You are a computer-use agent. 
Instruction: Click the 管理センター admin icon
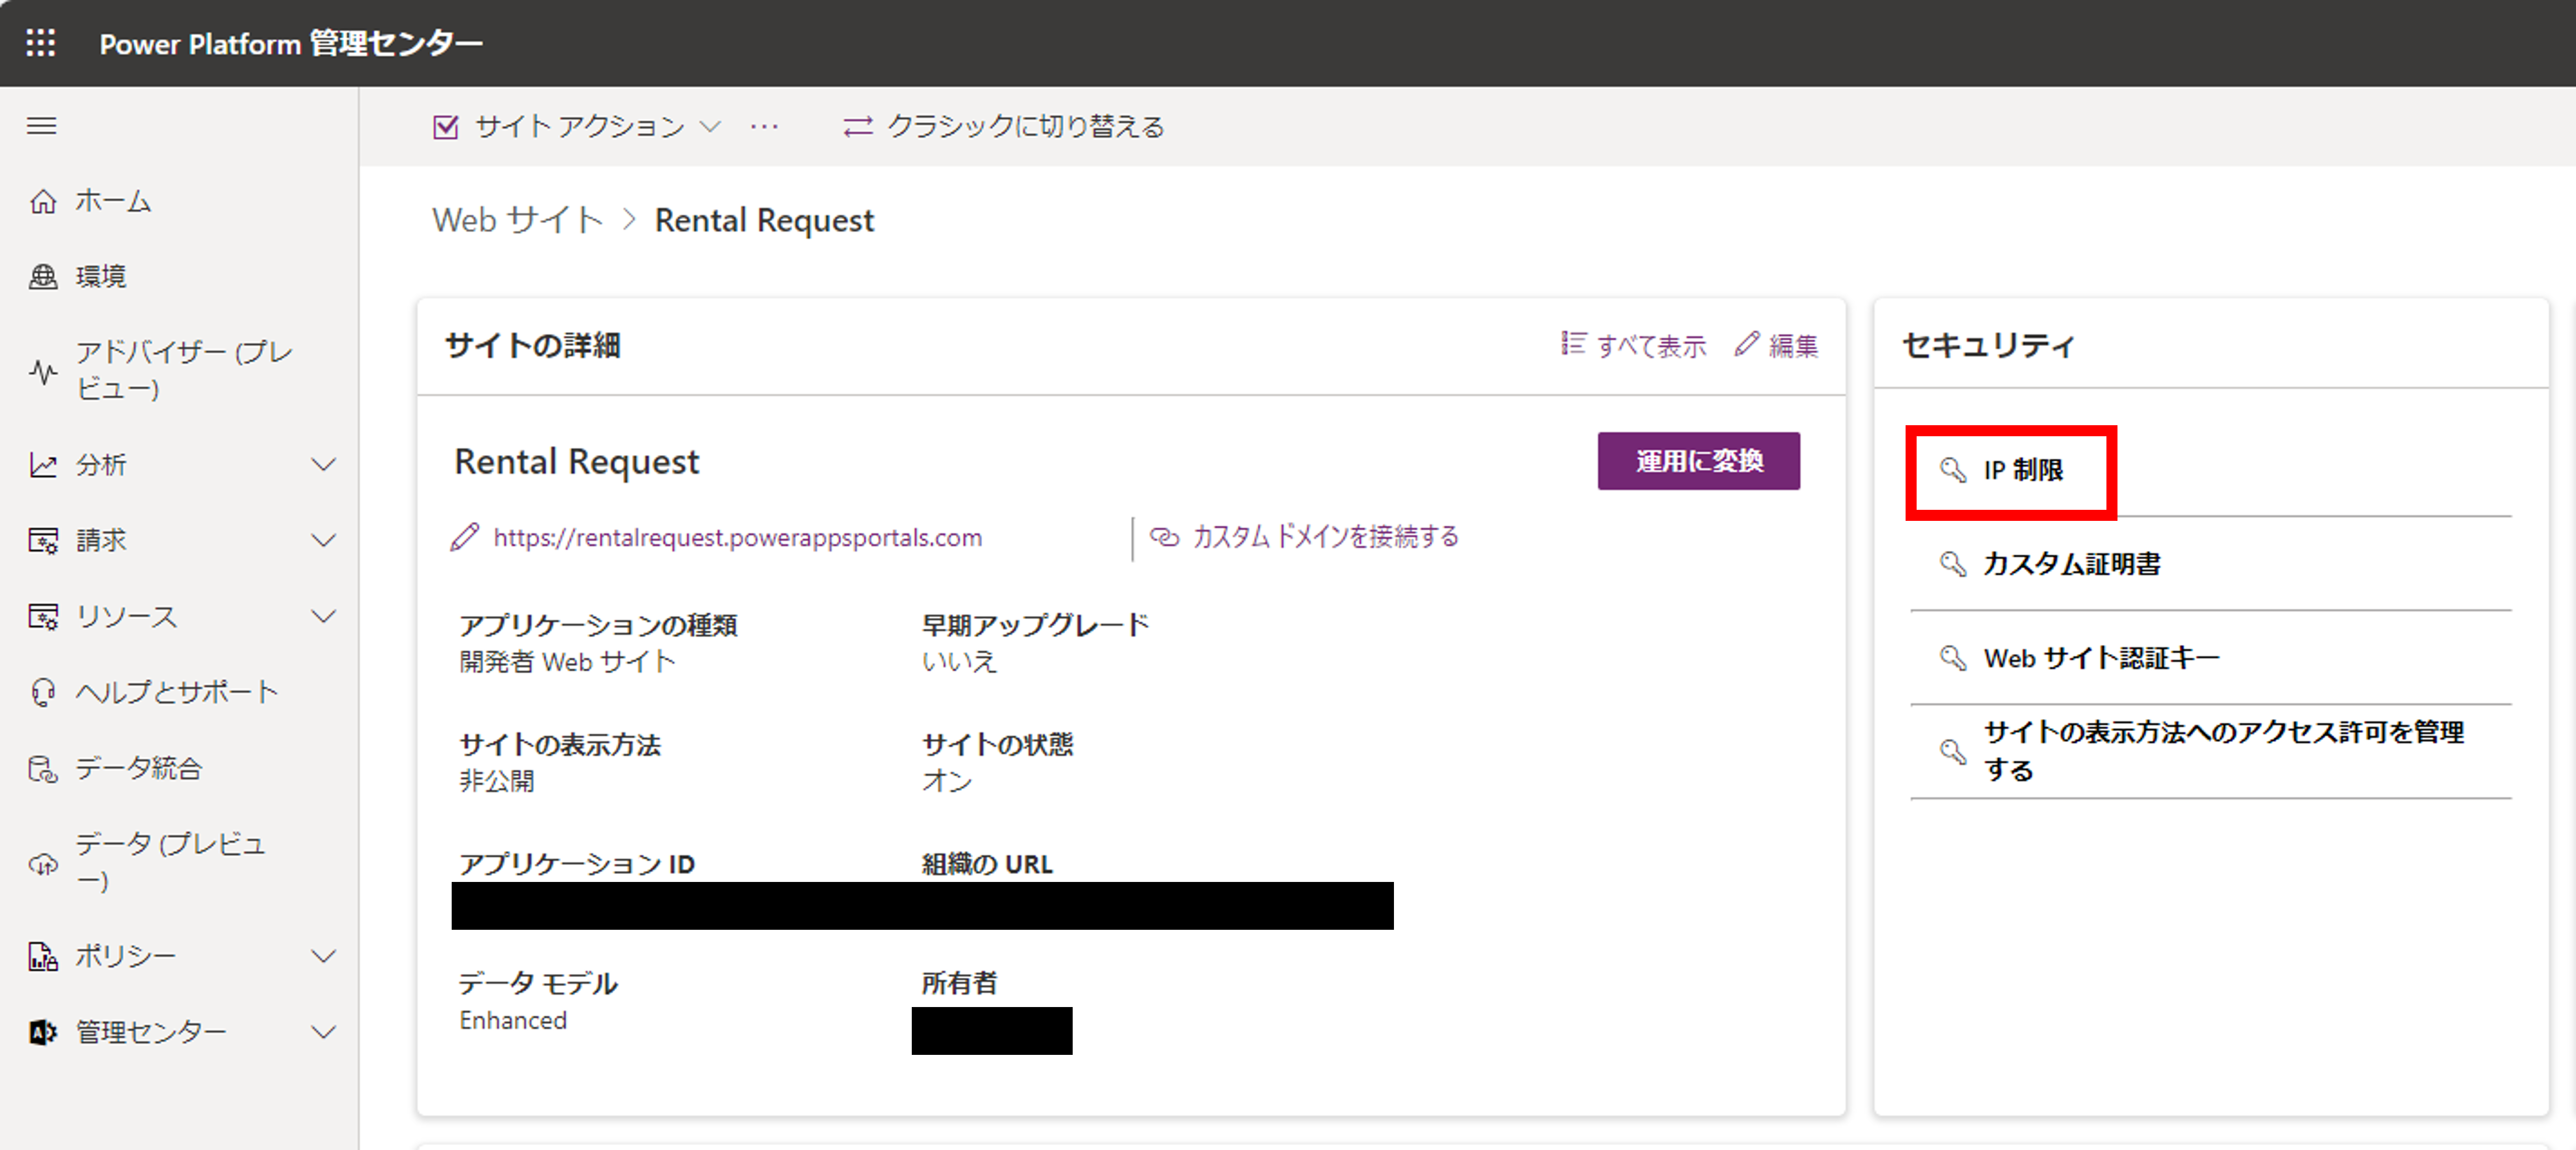pyautogui.click(x=43, y=1032)
